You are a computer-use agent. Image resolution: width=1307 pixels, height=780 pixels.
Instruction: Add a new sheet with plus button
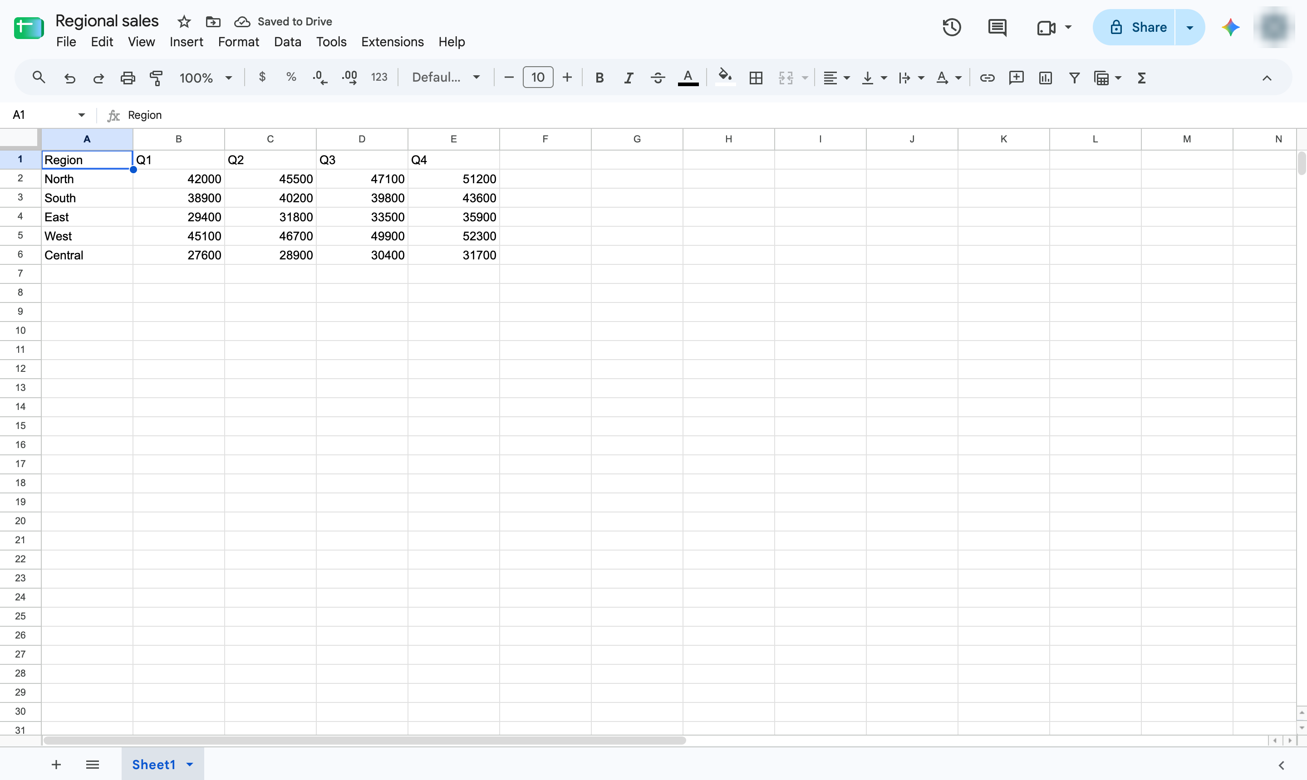56,765
